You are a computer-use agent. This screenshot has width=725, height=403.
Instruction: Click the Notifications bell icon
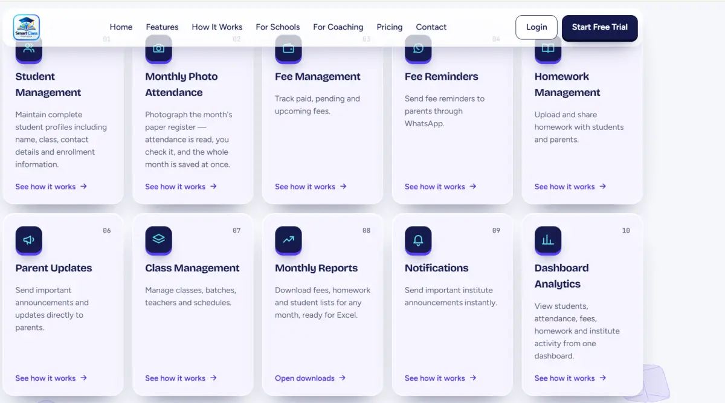coord(418,240)
